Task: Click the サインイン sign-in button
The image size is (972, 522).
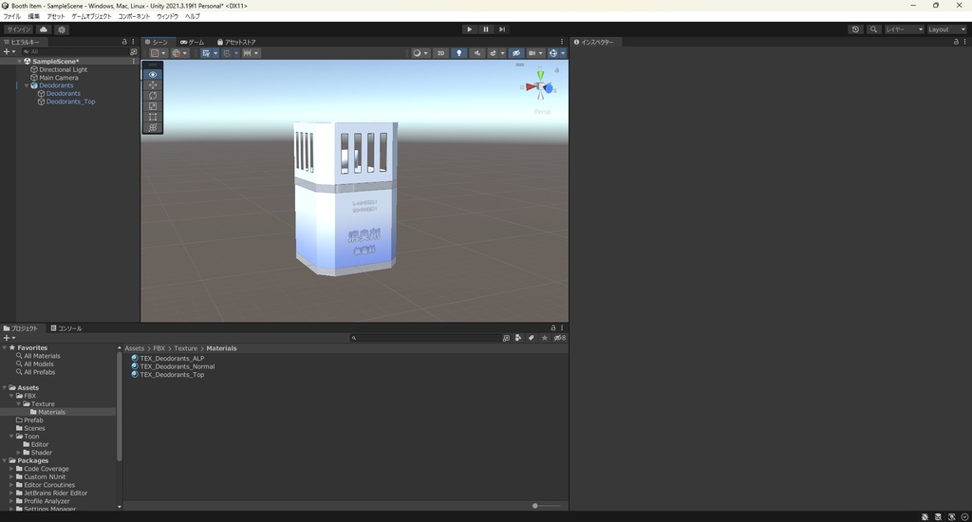Action: pos(19,29)
